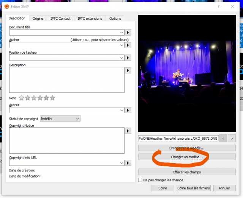243x198 pixels.
Task: Expand the Auteur dropdown
Action: tap(121, 110)
